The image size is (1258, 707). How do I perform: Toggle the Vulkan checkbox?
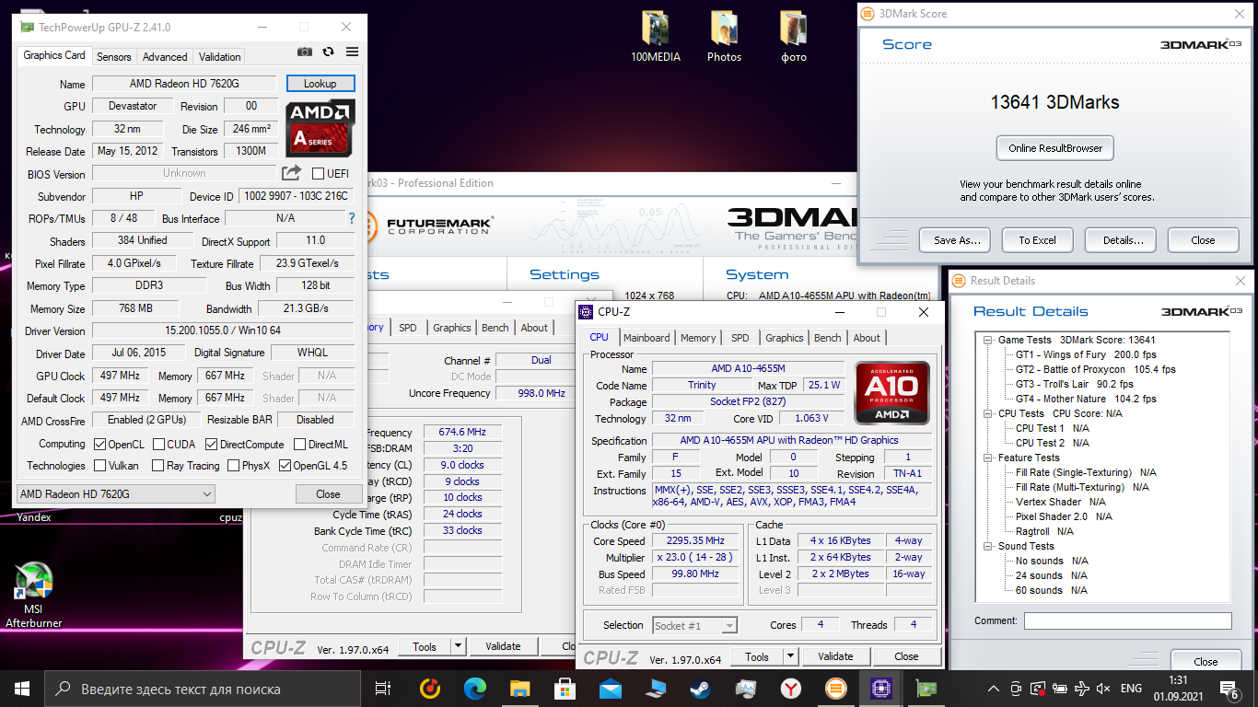pyautogui.click(x=100, y=465)
